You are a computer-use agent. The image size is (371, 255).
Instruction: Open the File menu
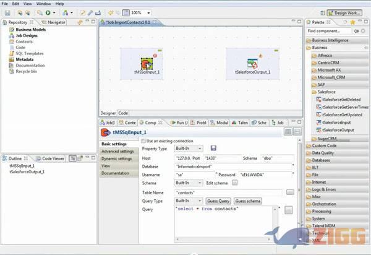pos(4,4)
